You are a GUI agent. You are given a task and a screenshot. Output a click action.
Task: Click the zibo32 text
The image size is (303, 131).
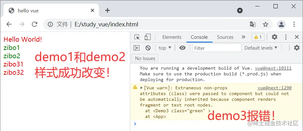pos(14,72)
